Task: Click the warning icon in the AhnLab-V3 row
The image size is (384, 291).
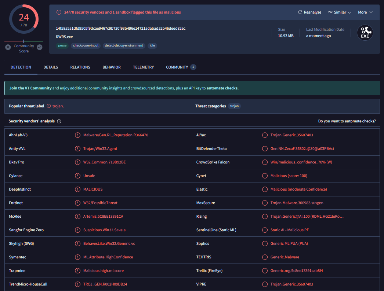Action: coord(77,135)
